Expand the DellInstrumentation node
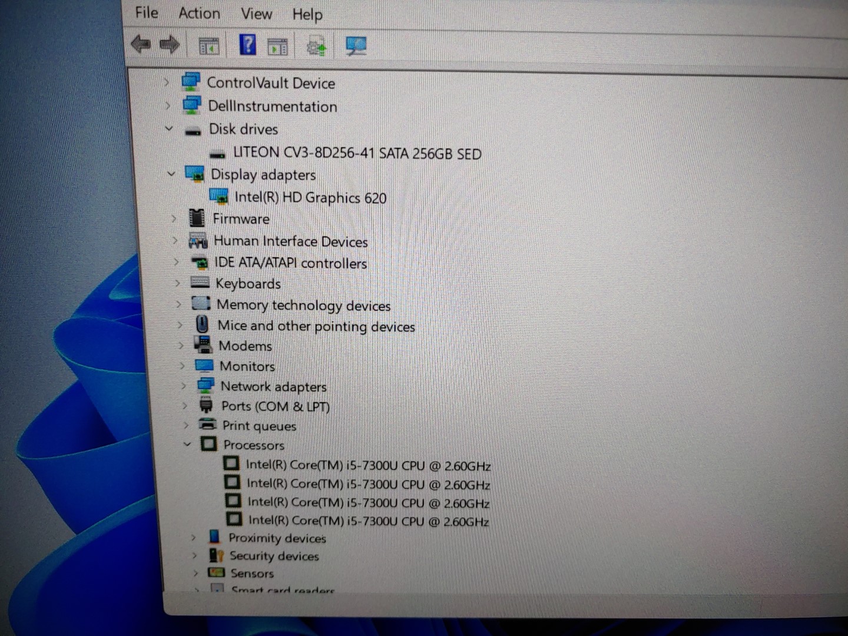The image size is (848, 636). tap(168, 106)
